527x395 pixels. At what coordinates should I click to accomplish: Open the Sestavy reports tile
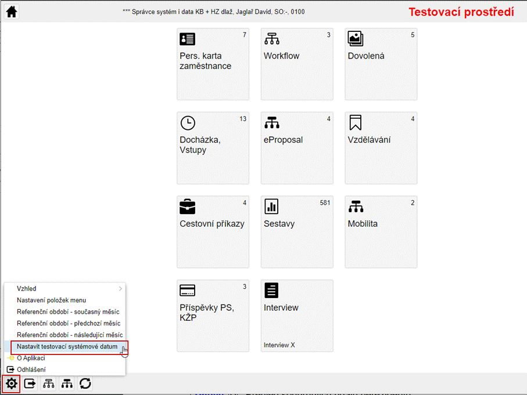(x=297, y=231)
